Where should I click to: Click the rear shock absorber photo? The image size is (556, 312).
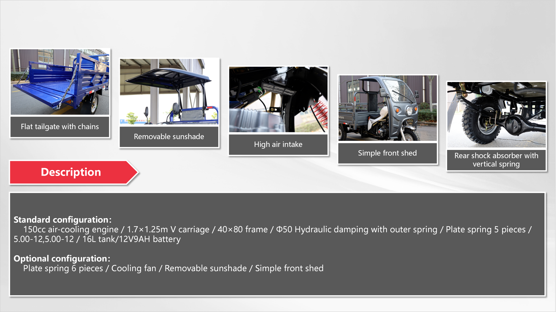tap(496, 115)
